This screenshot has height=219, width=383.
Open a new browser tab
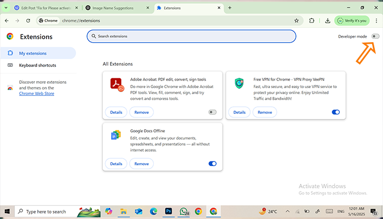[x=230, y=8]
